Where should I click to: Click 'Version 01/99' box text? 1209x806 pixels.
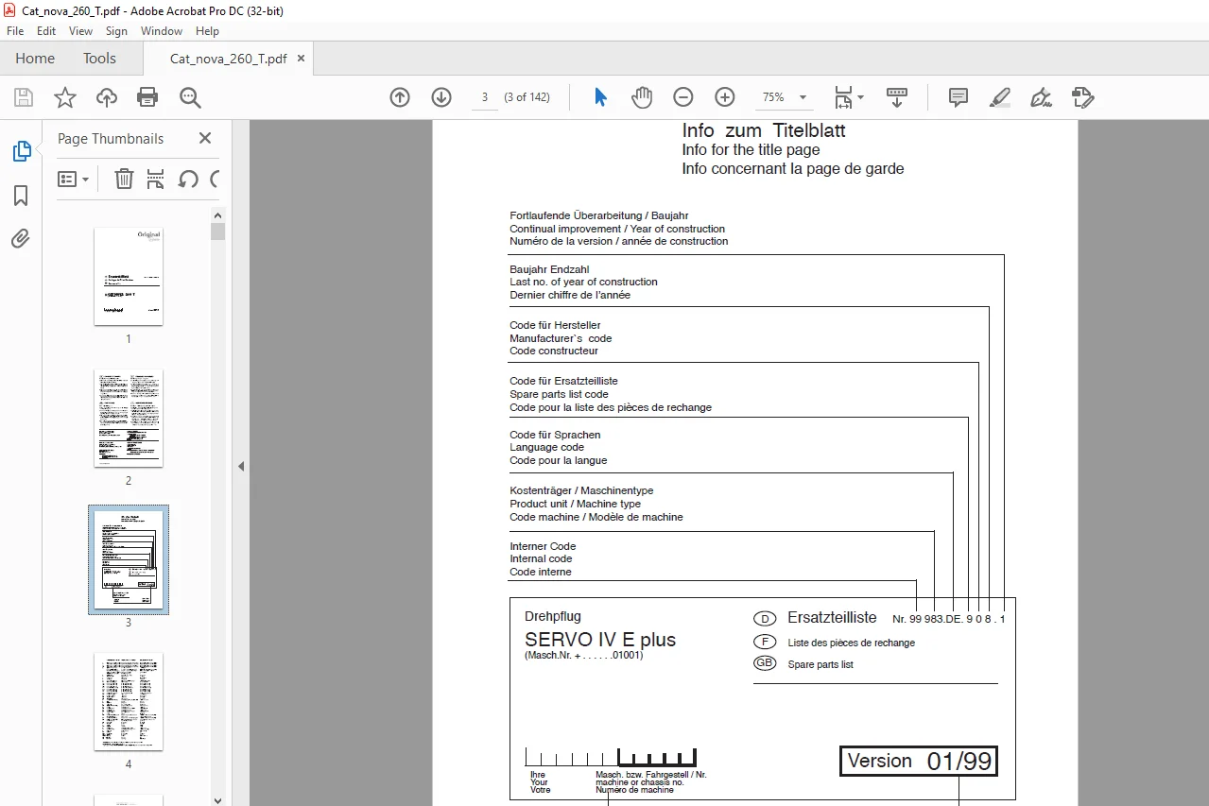919,761
